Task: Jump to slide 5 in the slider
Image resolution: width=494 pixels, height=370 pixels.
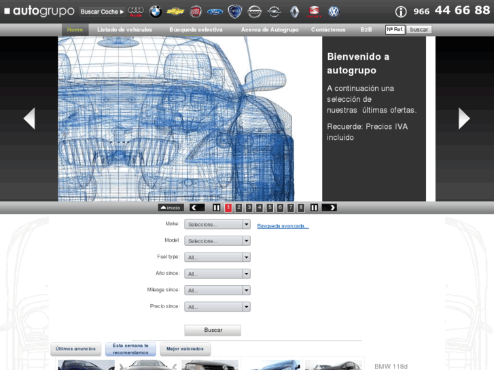Action: click(x=270, y=208)
